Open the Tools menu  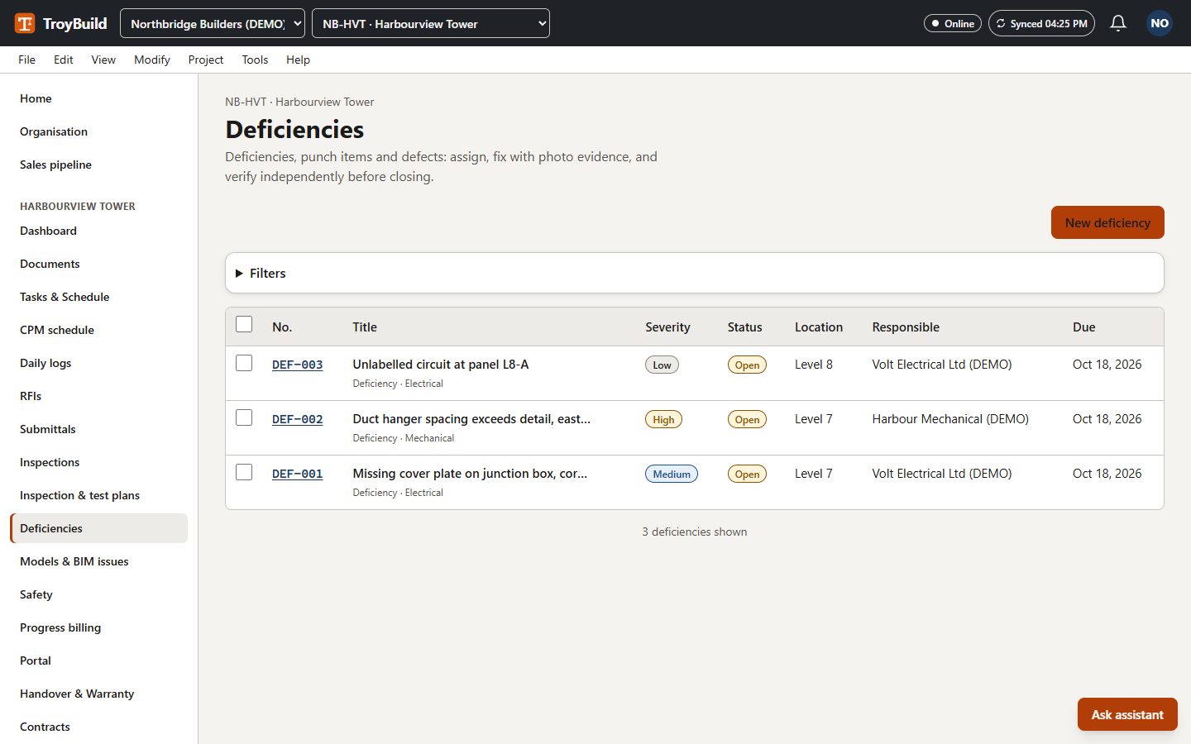(255, 60)
